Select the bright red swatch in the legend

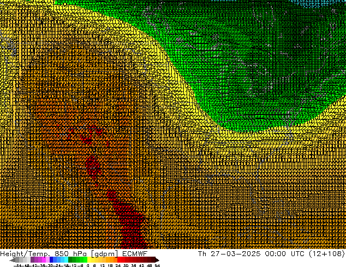(119, 260)
